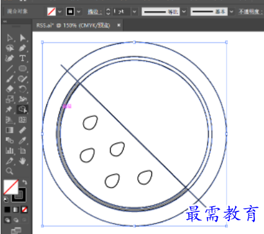Enable Draw Inside mode
The height and width of the screenshot is (234, 264).
click(x=24, y=220)
